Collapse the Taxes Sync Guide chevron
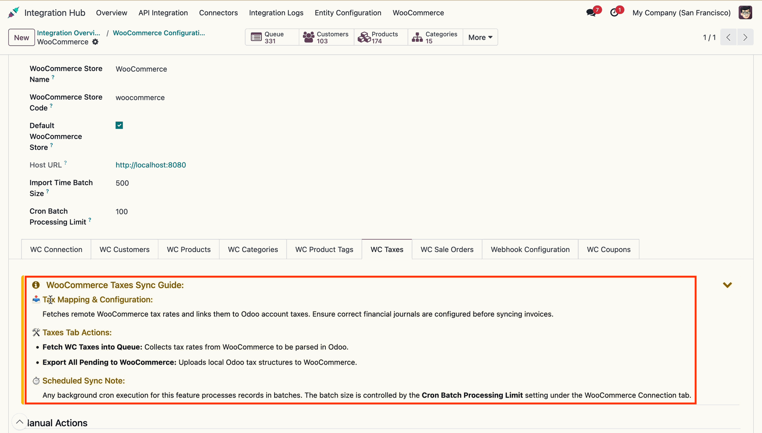 click(x=727, y=285)
